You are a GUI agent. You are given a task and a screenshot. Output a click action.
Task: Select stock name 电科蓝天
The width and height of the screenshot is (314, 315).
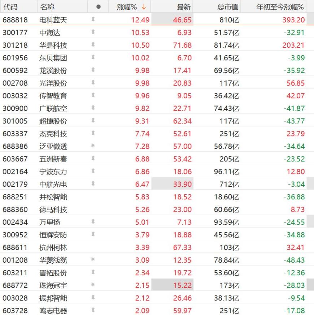click(53, 20)
